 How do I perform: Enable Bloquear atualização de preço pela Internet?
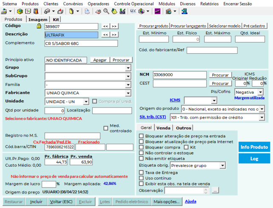tap(141, 142)
